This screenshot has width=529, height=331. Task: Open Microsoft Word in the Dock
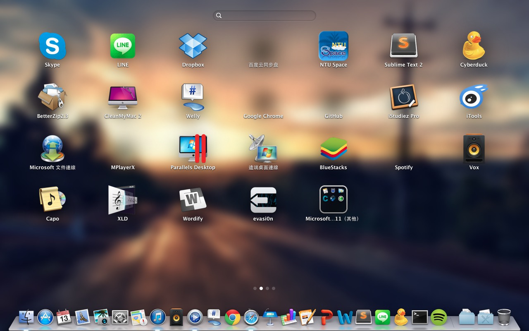(x=345, y=317)
